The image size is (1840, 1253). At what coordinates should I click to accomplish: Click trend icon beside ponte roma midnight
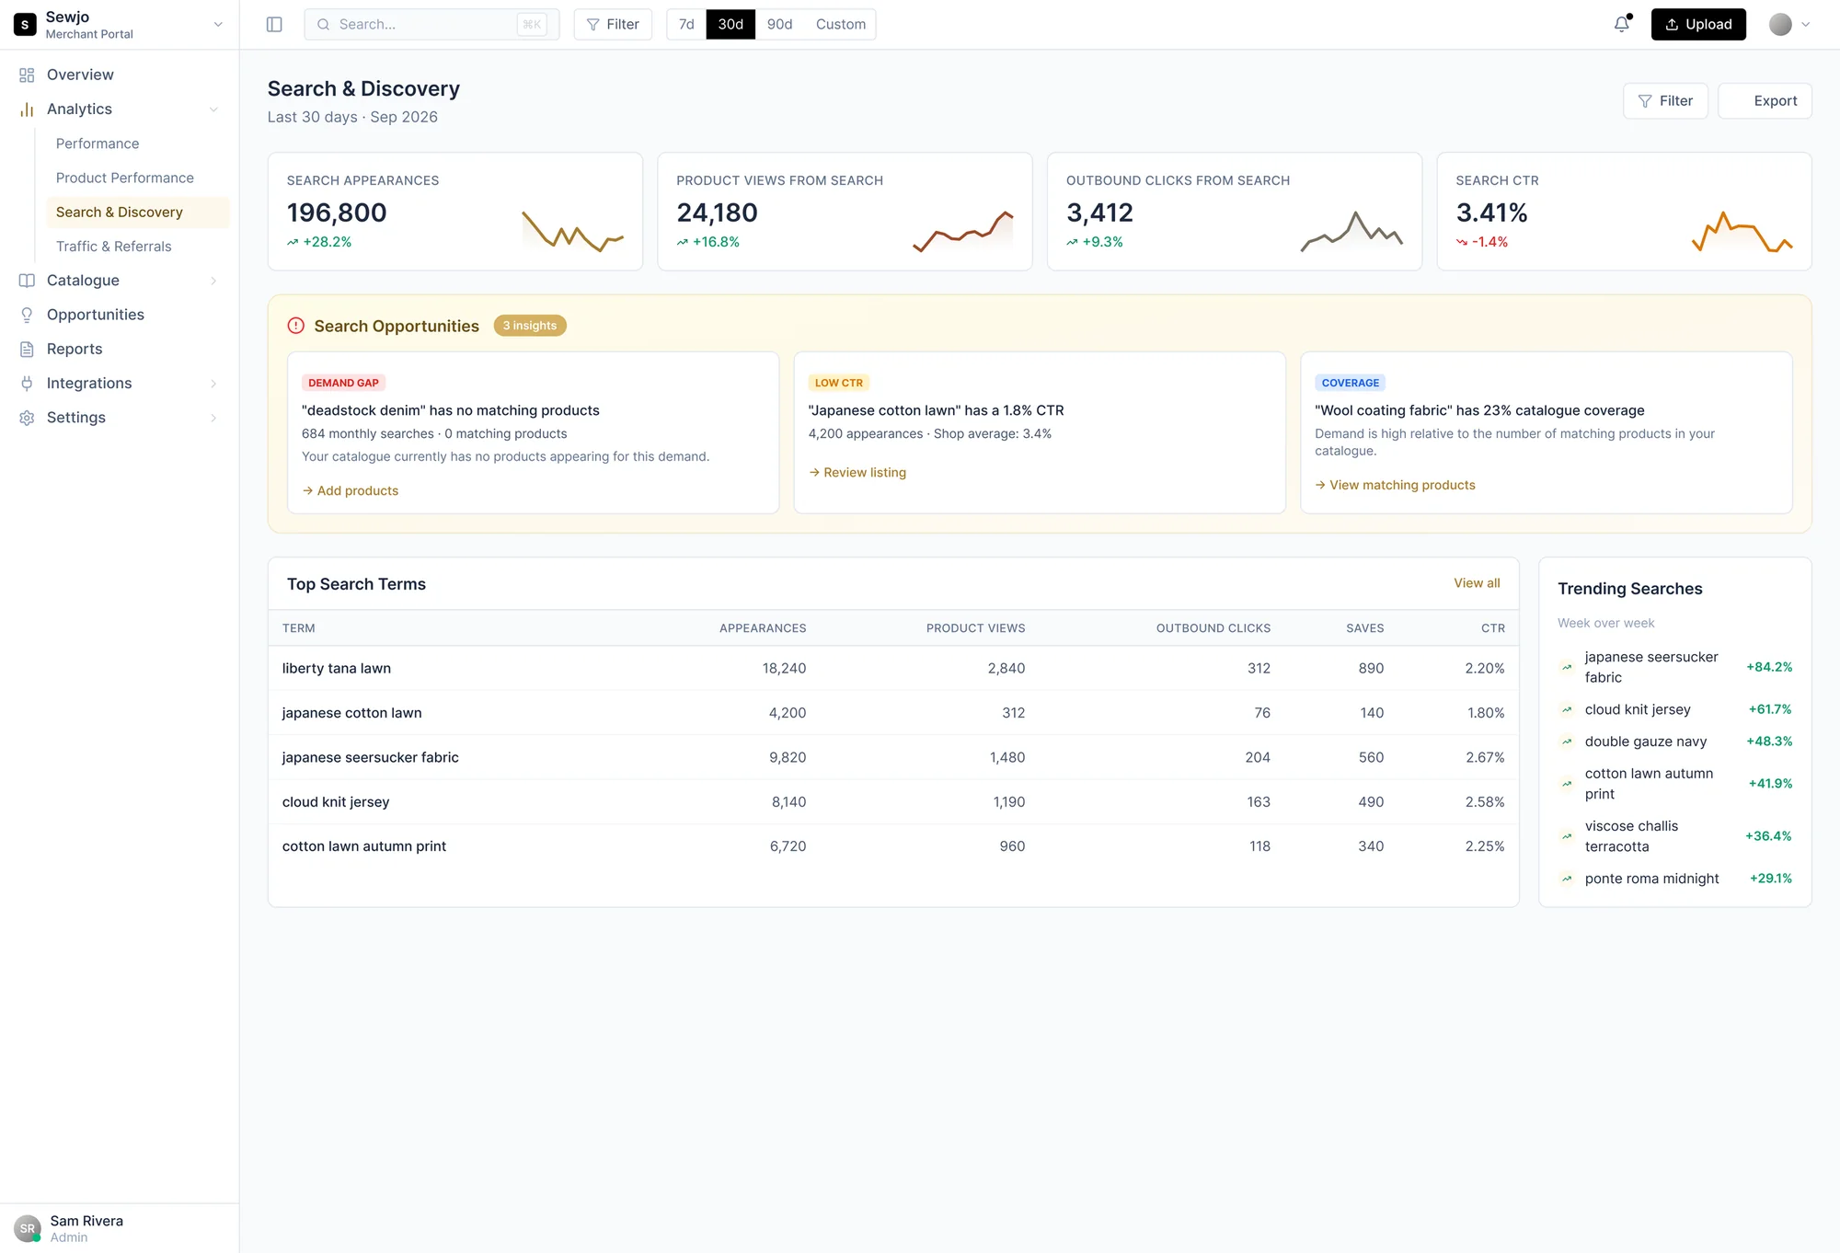tap(1567, 879)
